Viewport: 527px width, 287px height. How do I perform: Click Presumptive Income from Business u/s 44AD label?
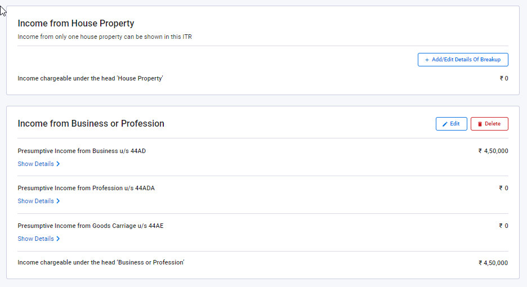click(82, 151)
